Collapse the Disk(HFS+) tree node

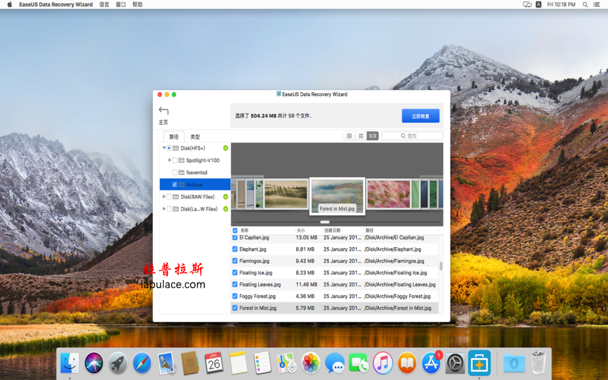163,148
